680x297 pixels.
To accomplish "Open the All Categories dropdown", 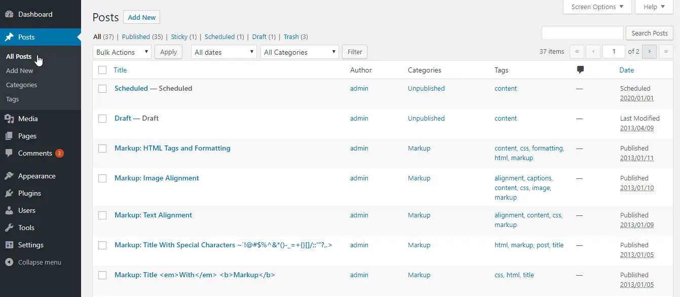I will click(299, 52).
